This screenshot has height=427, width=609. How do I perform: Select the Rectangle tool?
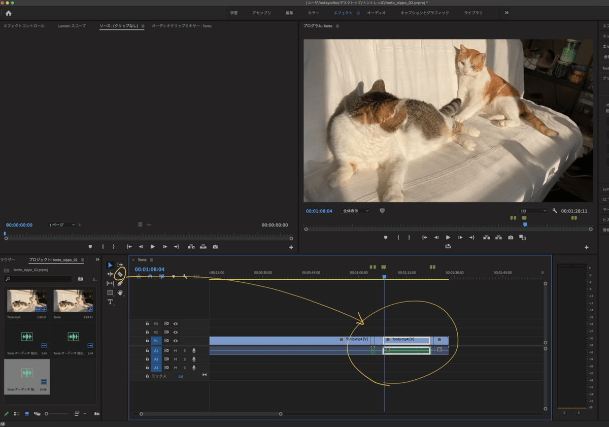[x=110, y=292]
